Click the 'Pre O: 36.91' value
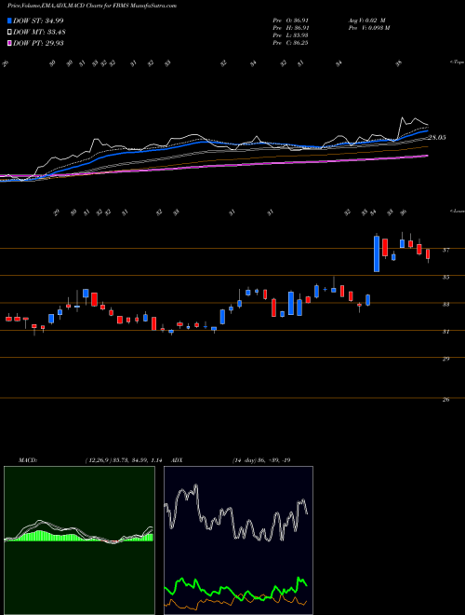465x615 pixels. (x=290, y=20)
